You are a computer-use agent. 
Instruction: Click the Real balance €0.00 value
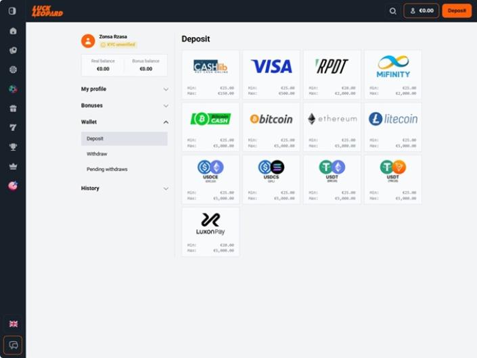[103, 69]
